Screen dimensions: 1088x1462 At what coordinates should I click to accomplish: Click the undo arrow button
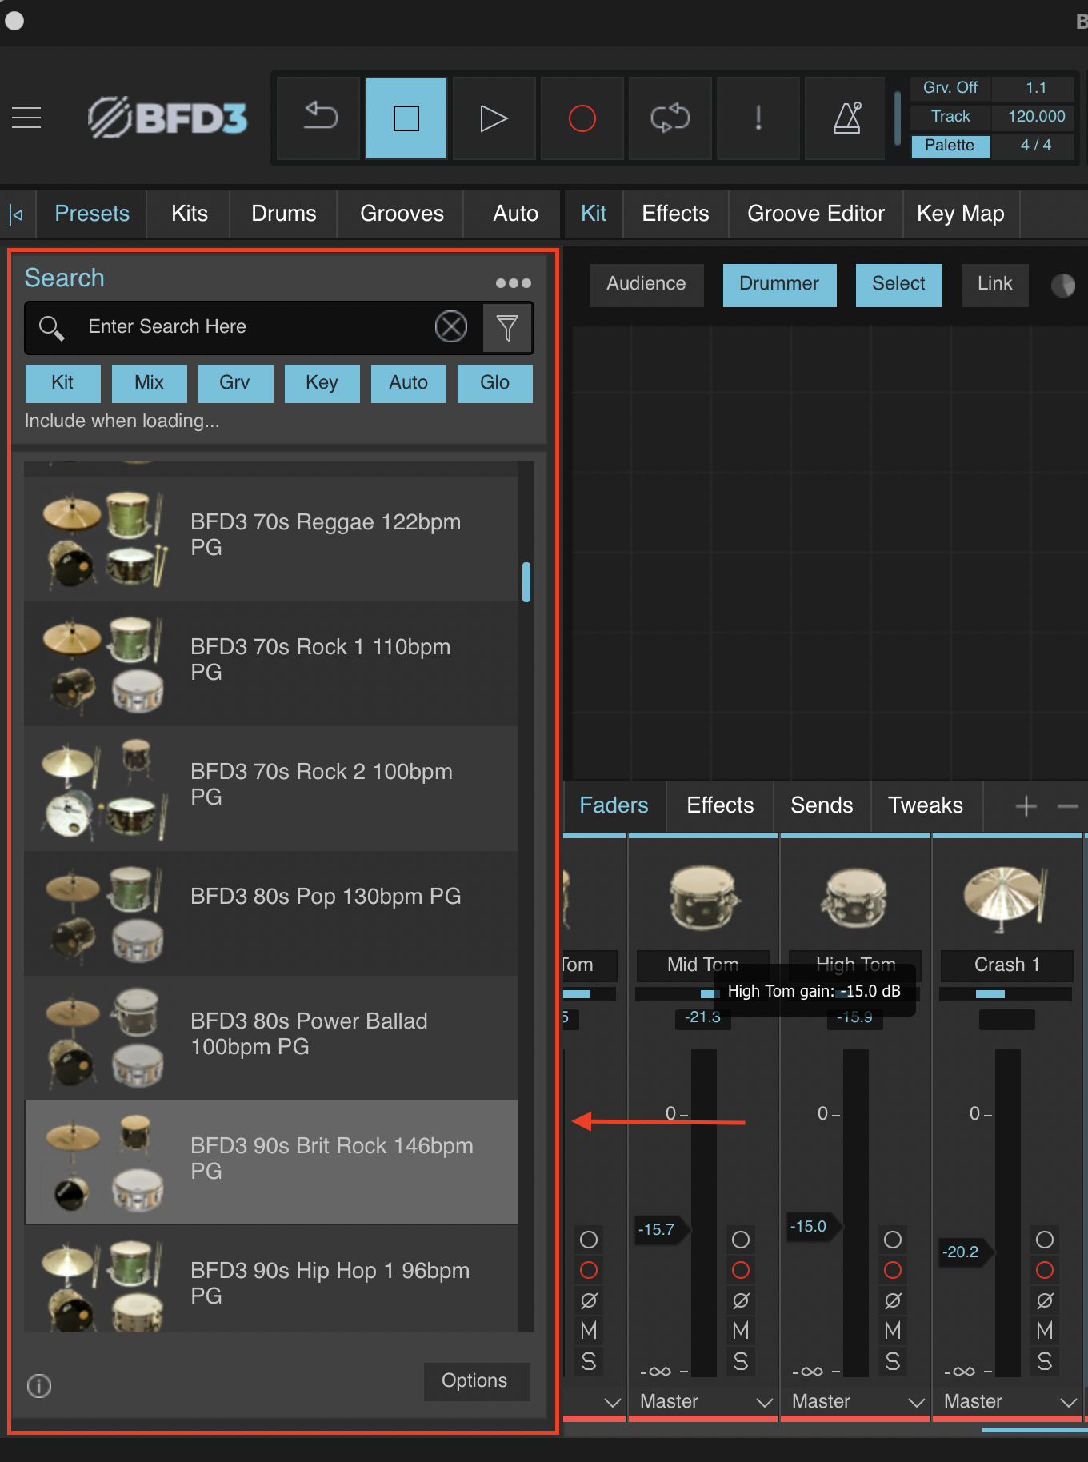pyautogui.click(x=319, y=118)
